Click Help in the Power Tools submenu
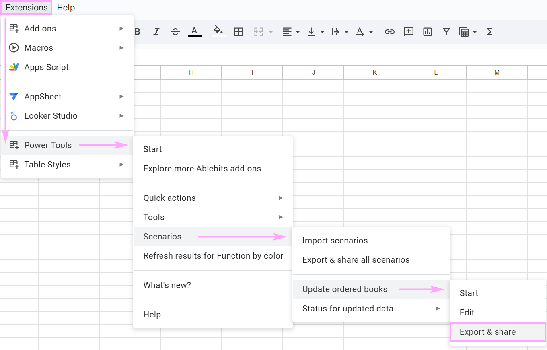 (x=213, y=315)
